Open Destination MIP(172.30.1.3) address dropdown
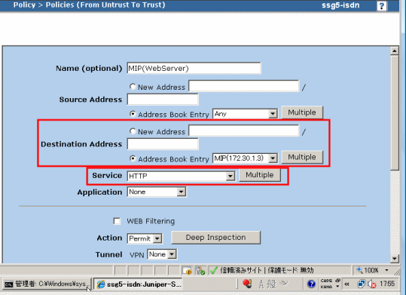This screenshot has height=295, width=406. click(x=245, y=158)
